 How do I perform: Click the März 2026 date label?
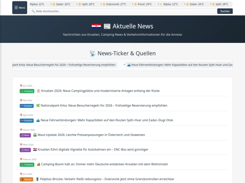pyautogui.click(x=28, y=145)
